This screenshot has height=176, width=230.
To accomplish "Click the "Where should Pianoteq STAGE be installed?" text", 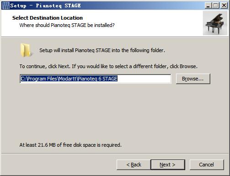I will point(67,25).
